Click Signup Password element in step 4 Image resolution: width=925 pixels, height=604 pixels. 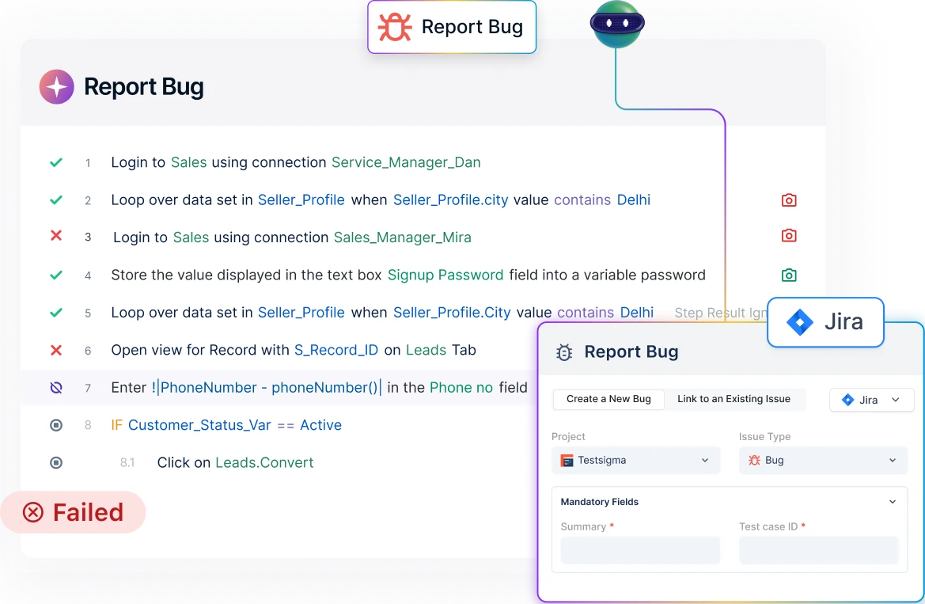pyautogui.click(x=445, y=275)
